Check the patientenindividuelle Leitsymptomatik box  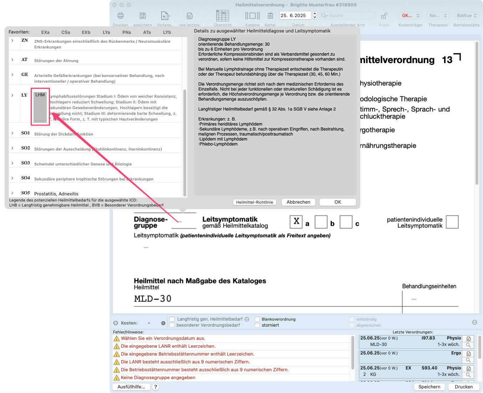click(x=452, y=222)
